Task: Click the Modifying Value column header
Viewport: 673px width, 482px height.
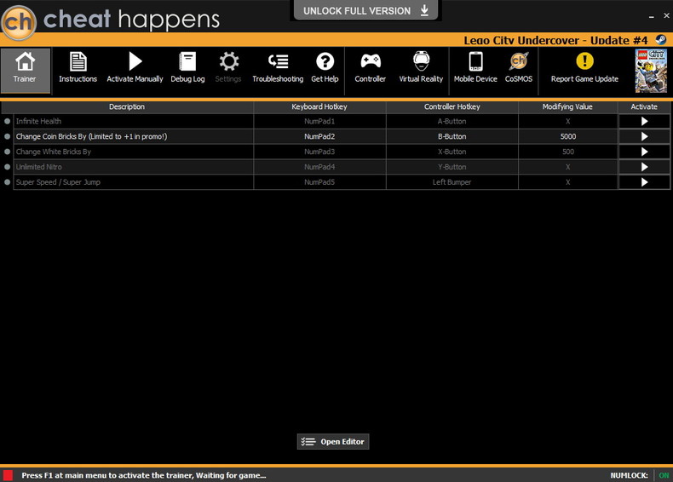Action: point(567,106)
